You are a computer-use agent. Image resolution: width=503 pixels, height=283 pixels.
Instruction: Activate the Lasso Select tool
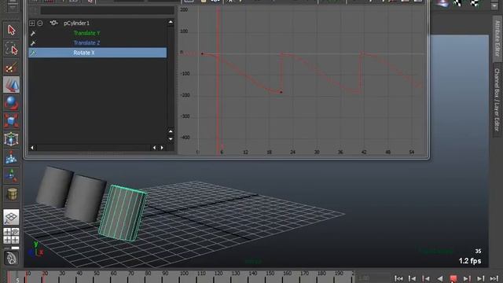[x=11, y=49]
